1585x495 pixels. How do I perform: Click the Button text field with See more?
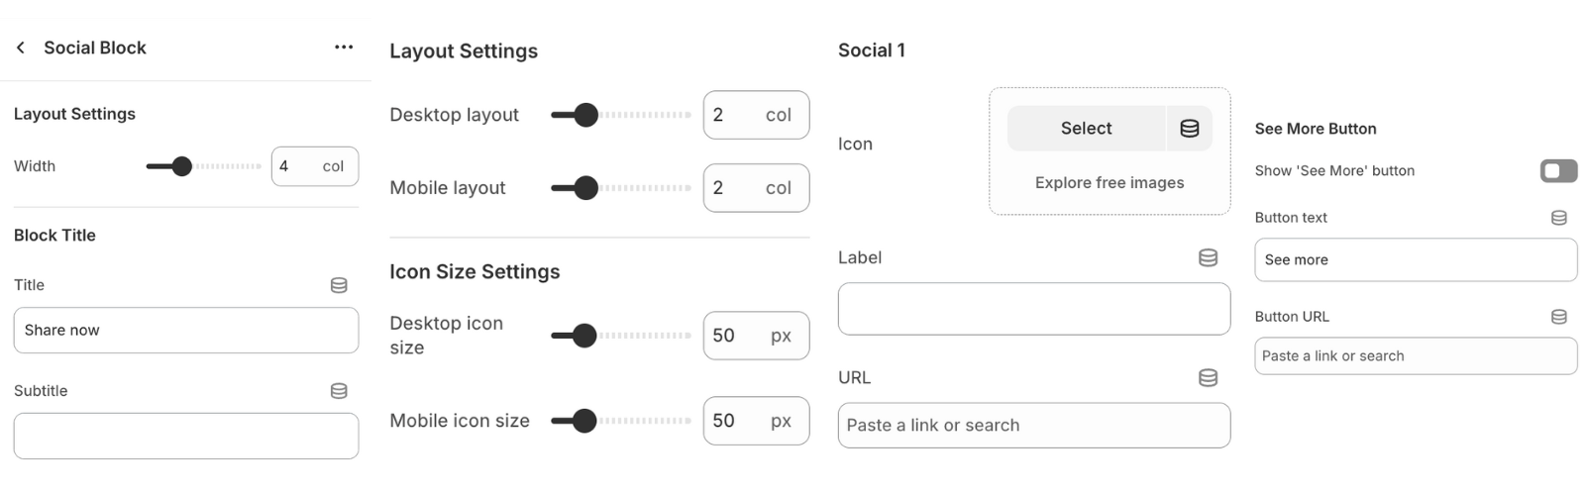click(x=1416, y=260)
